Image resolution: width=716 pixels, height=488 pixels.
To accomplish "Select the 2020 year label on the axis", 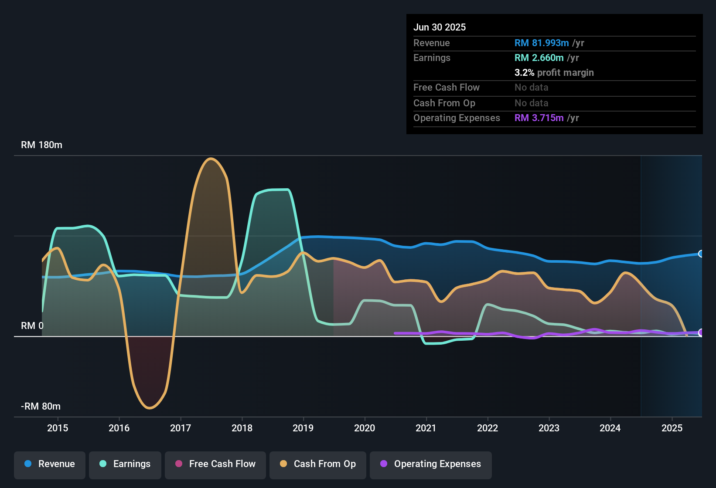I will click(365, 428).
